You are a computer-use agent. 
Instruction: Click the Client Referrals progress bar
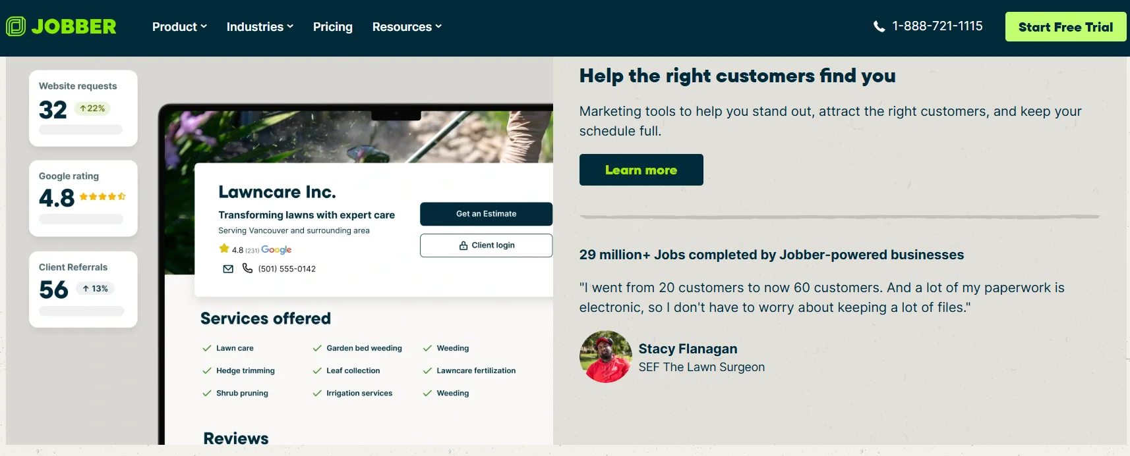tap(81, 311)
